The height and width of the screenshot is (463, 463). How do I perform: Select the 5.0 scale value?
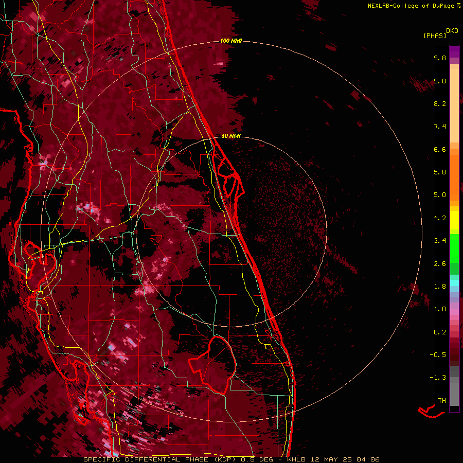(x=440, y=195)
